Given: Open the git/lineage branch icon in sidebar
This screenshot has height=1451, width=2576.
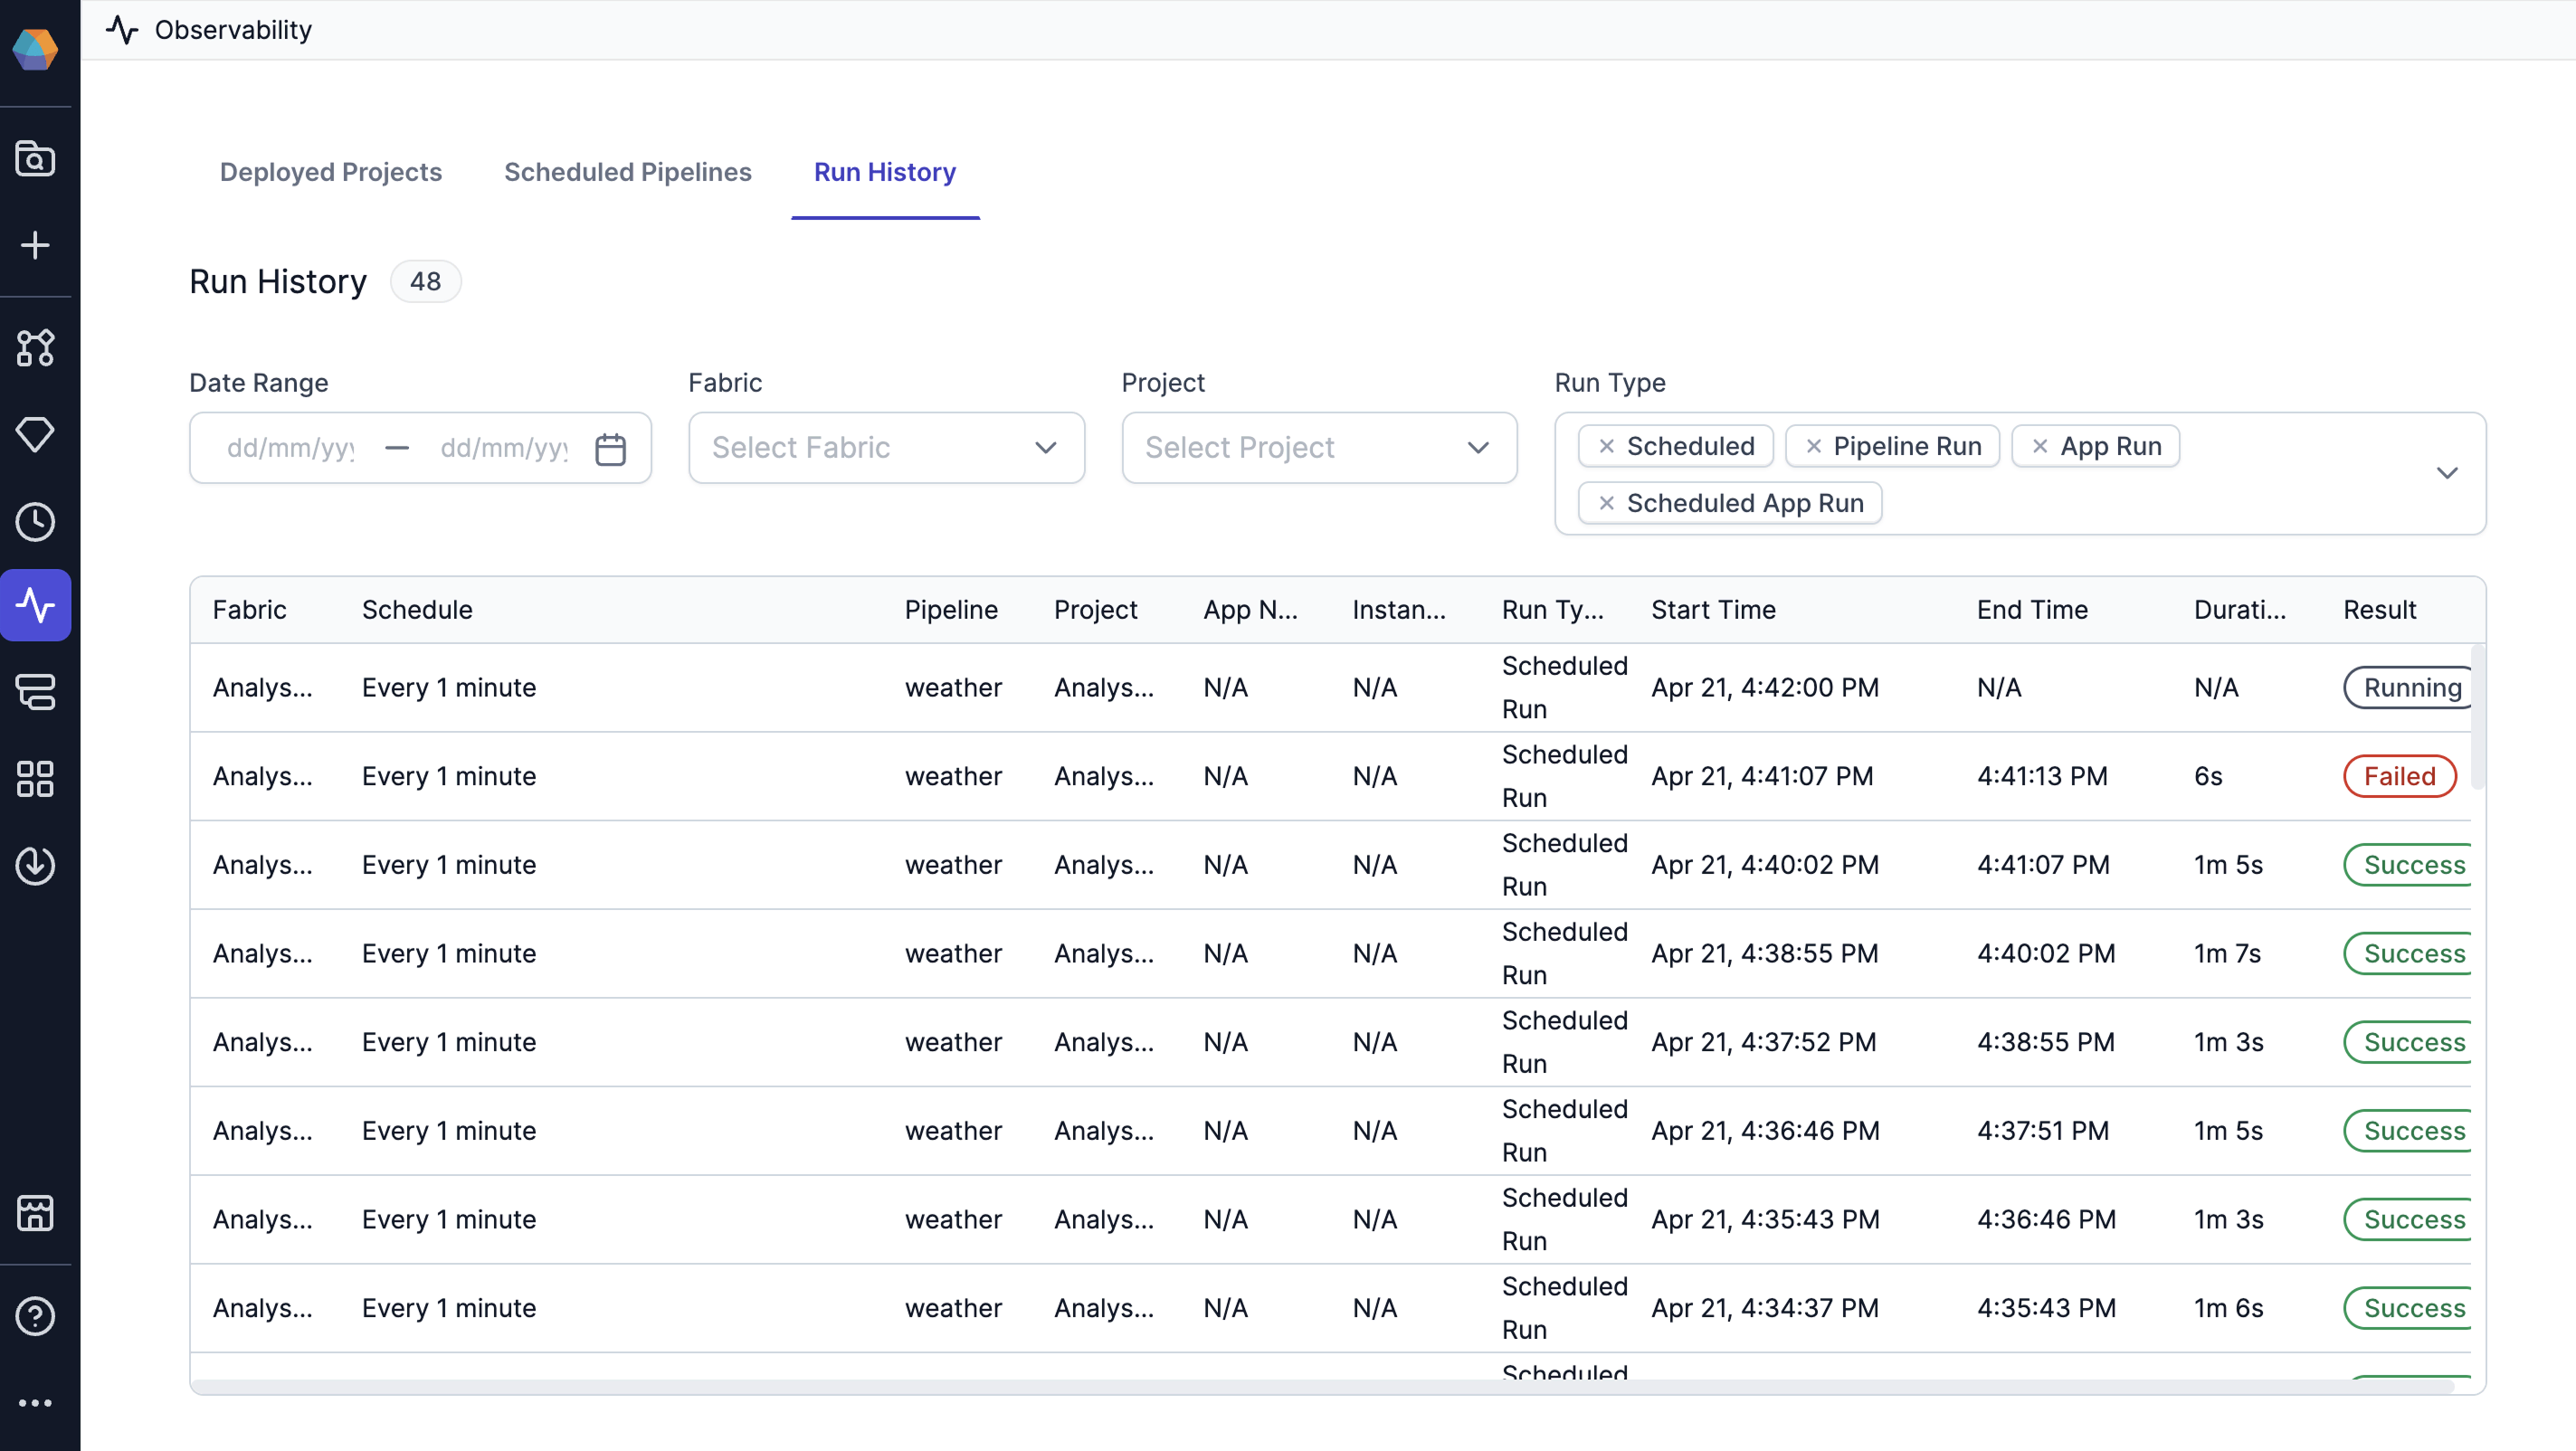Looking at the screenshot, I should [35, 347].
